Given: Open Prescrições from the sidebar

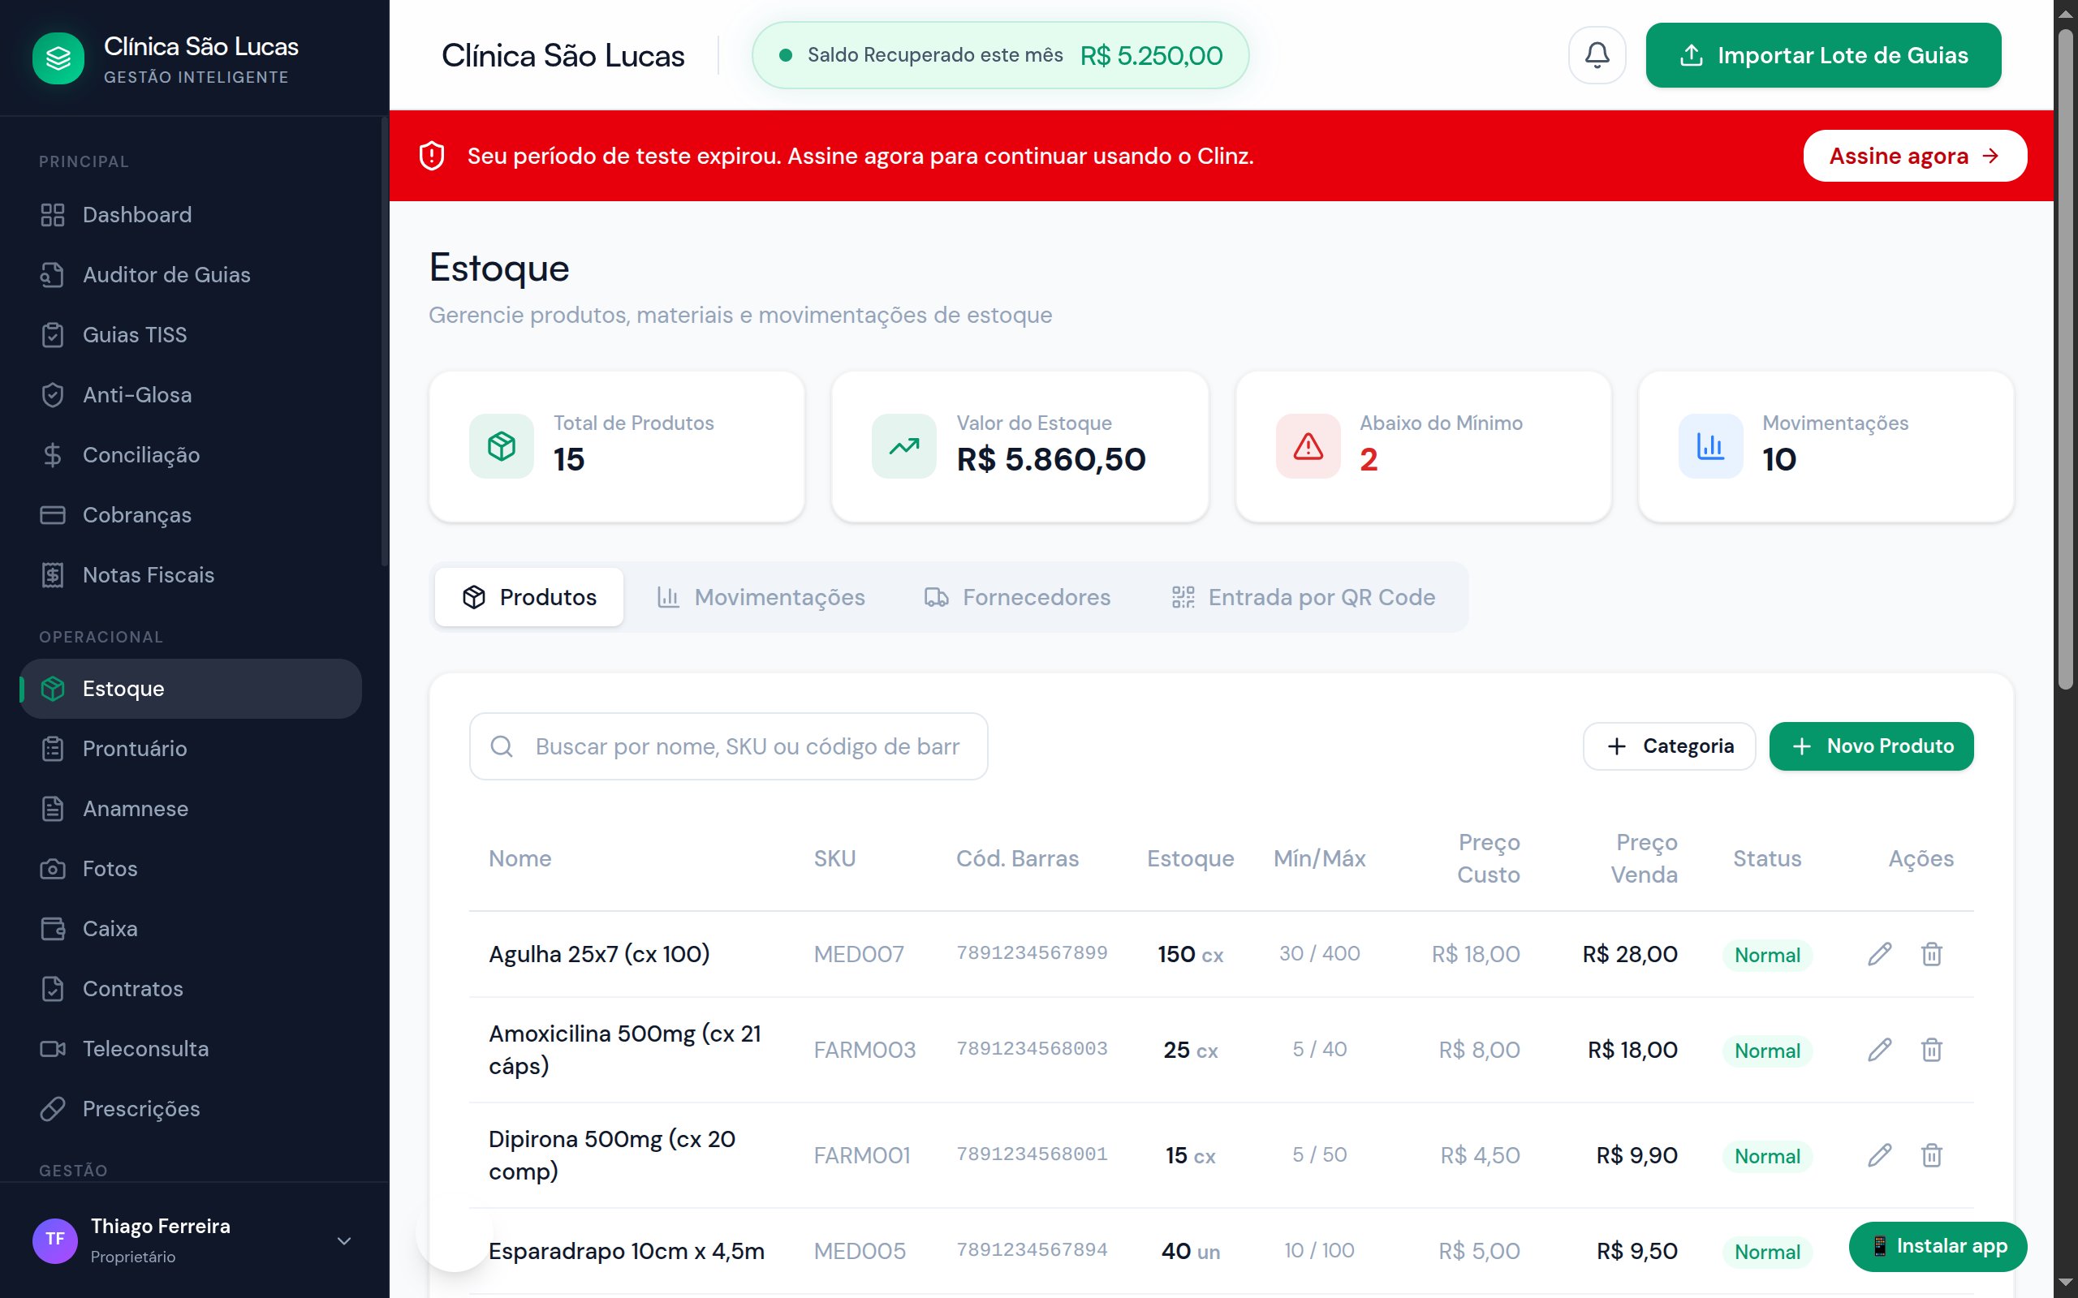Looking at the screenshot, I should tap(140, 1108).
